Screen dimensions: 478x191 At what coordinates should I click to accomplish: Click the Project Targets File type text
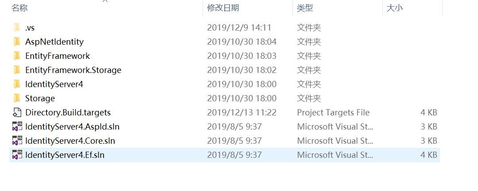click(333, 113)
